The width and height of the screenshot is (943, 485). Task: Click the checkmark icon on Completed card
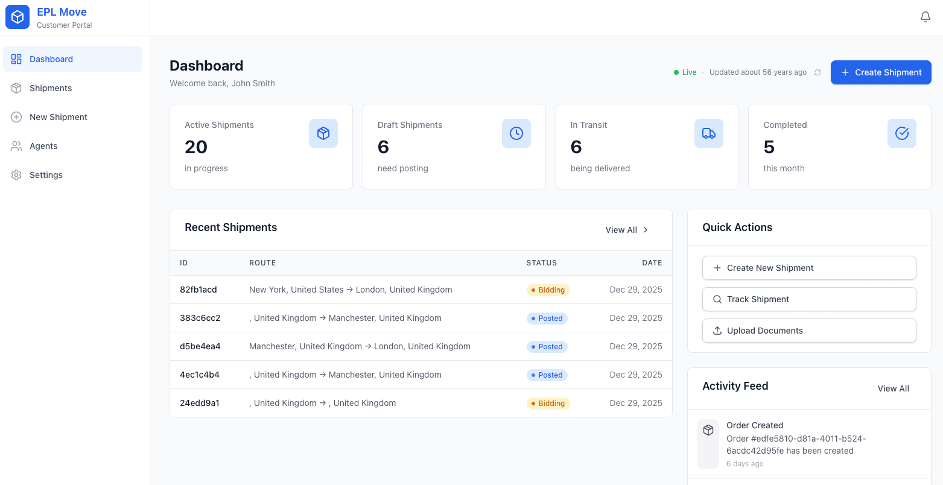pos(901,133)
